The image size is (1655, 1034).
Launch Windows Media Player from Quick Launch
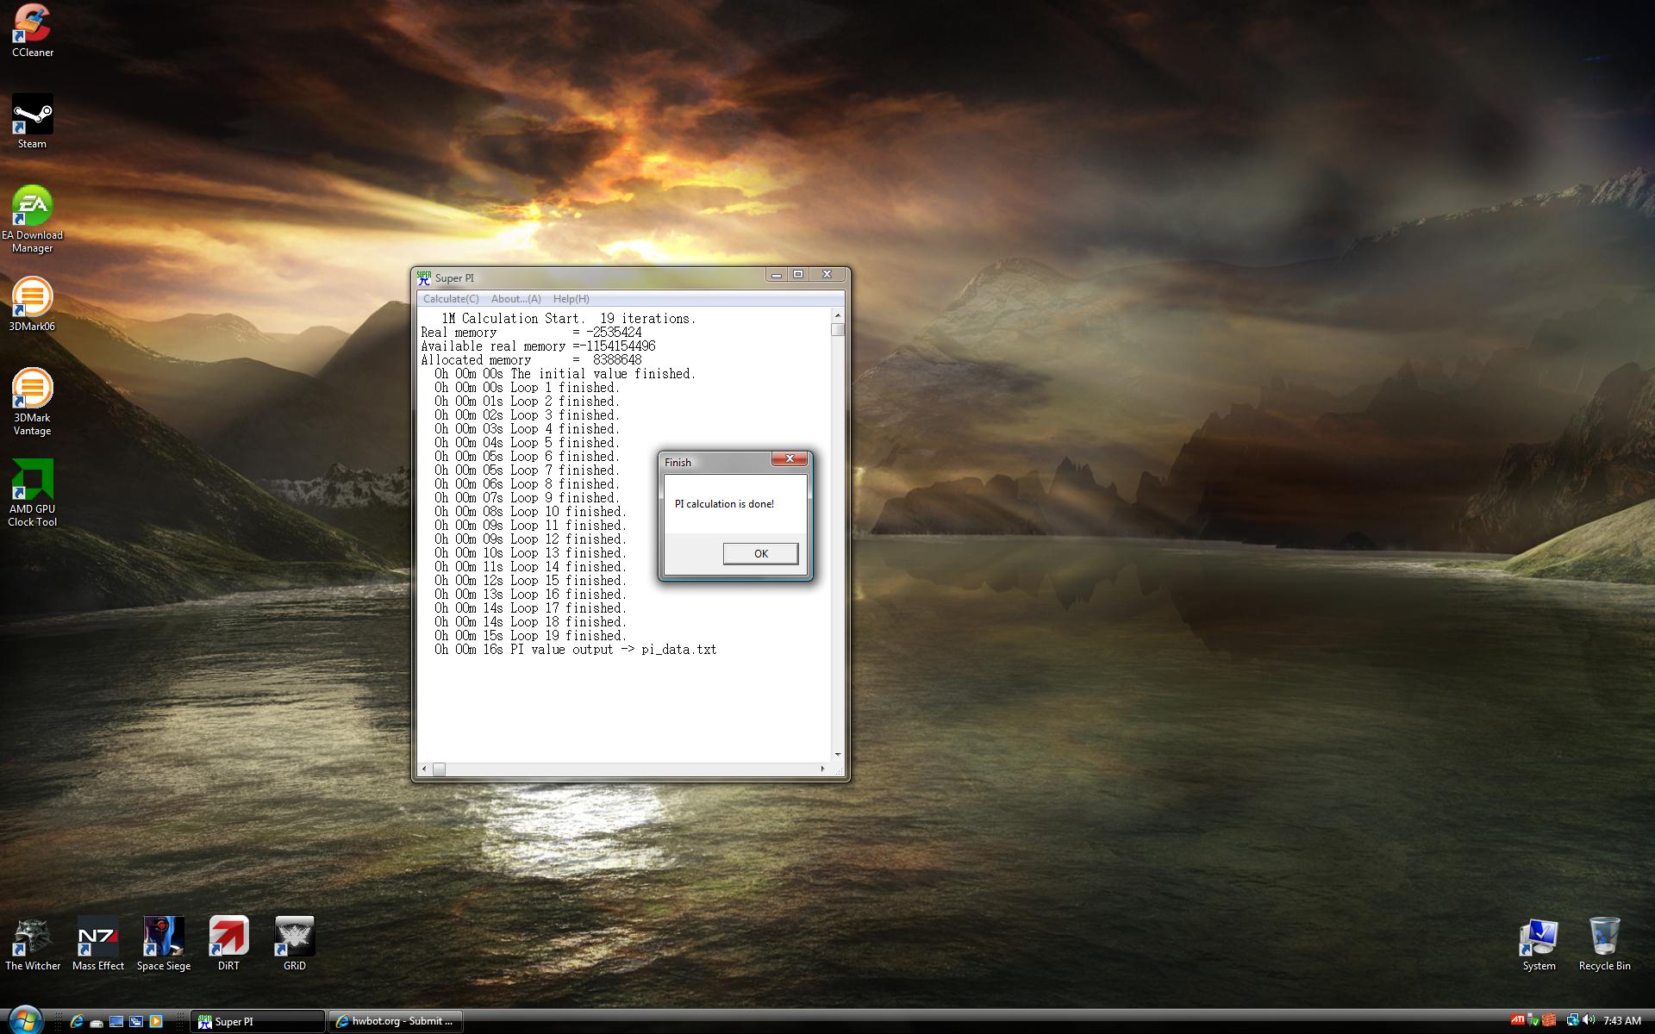point(156,1021)
